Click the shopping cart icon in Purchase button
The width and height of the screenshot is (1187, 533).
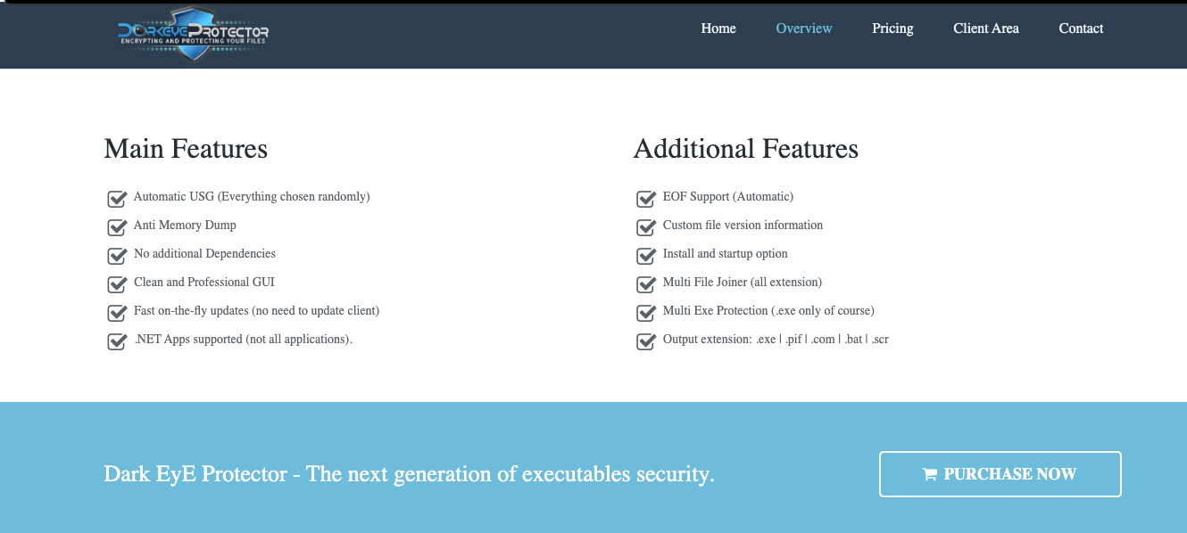[929, 474]
